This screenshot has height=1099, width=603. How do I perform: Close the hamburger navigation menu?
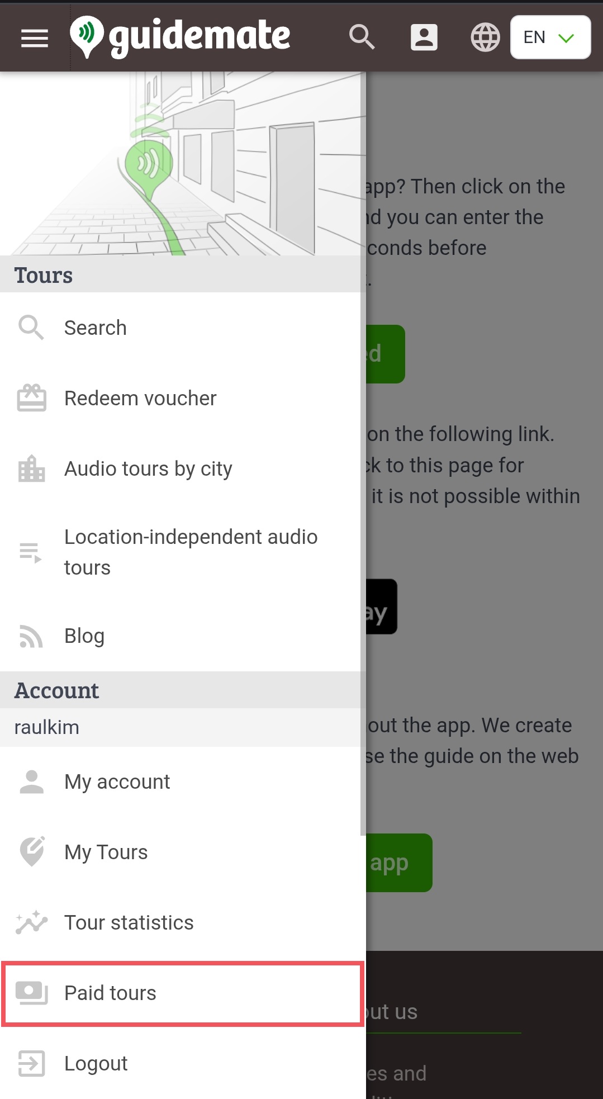pyautogui.click(x=34, y=38)
